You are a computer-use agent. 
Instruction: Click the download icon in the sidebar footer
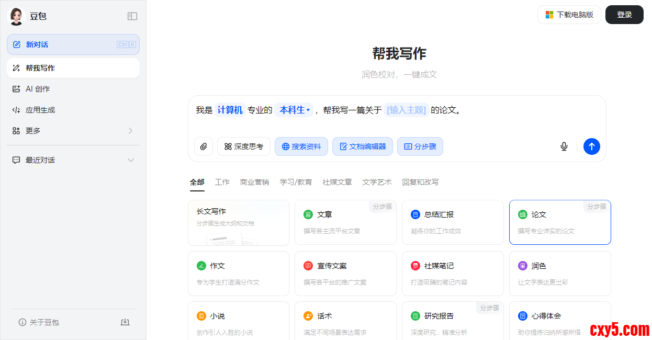[125, 322]
